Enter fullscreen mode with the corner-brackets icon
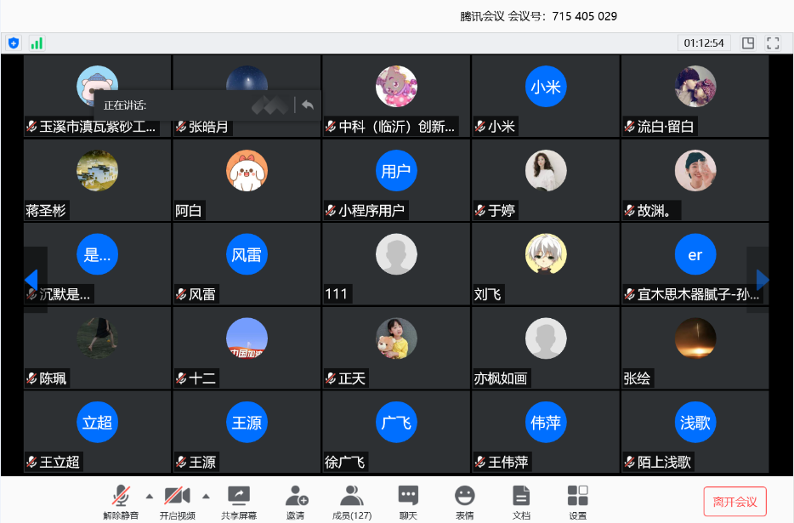Image resolution: width=794 pixels, height=523 pixels. pos(773,43)
